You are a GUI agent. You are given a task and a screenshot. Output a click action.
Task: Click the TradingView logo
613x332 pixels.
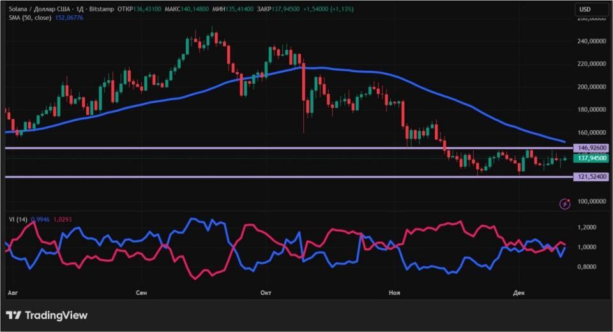pos(47,315)
